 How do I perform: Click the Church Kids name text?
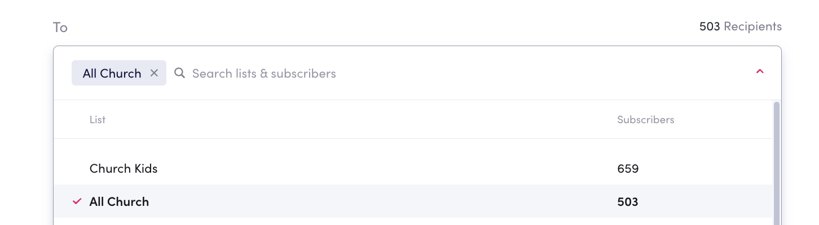124,168
